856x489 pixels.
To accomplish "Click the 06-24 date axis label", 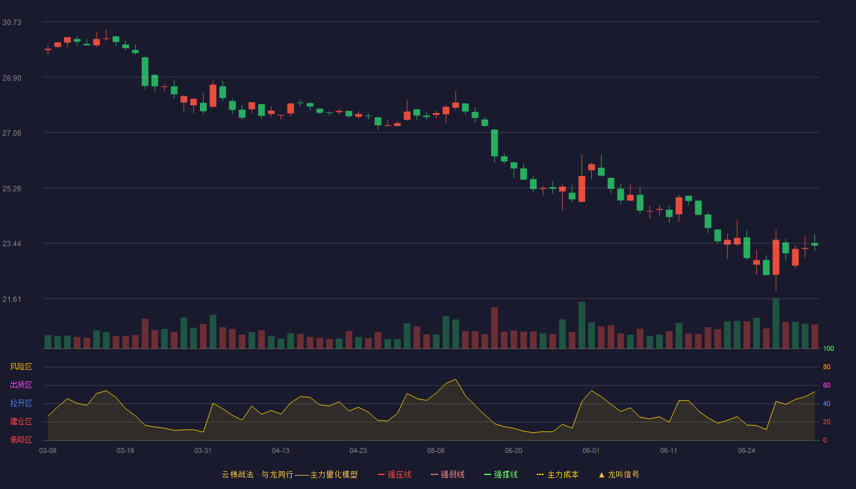I will (x=747, y=450).
